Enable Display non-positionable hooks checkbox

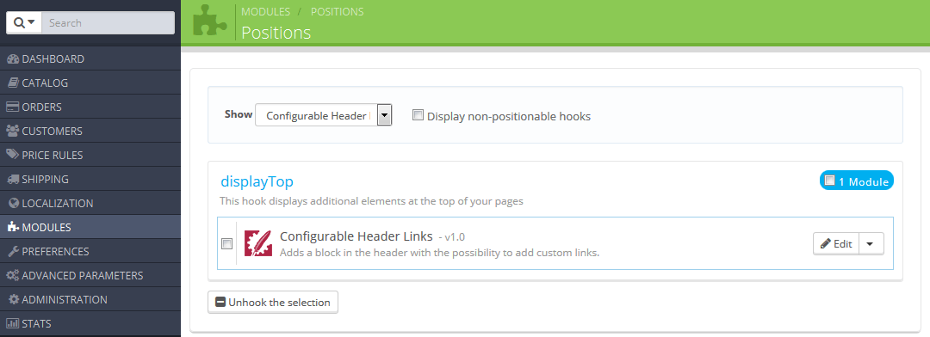coord(418,115)
